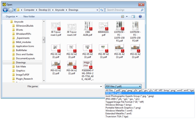Choose Windows Metafile (*.wmf) filter
The width and height of the screenshot is (196, 119).
click(x=150, y=110)
